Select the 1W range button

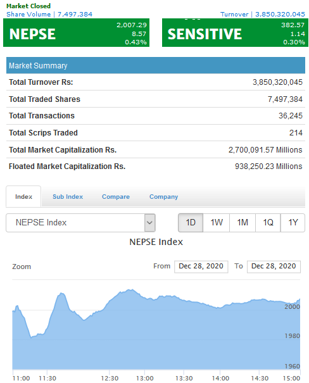click(217, 223)
